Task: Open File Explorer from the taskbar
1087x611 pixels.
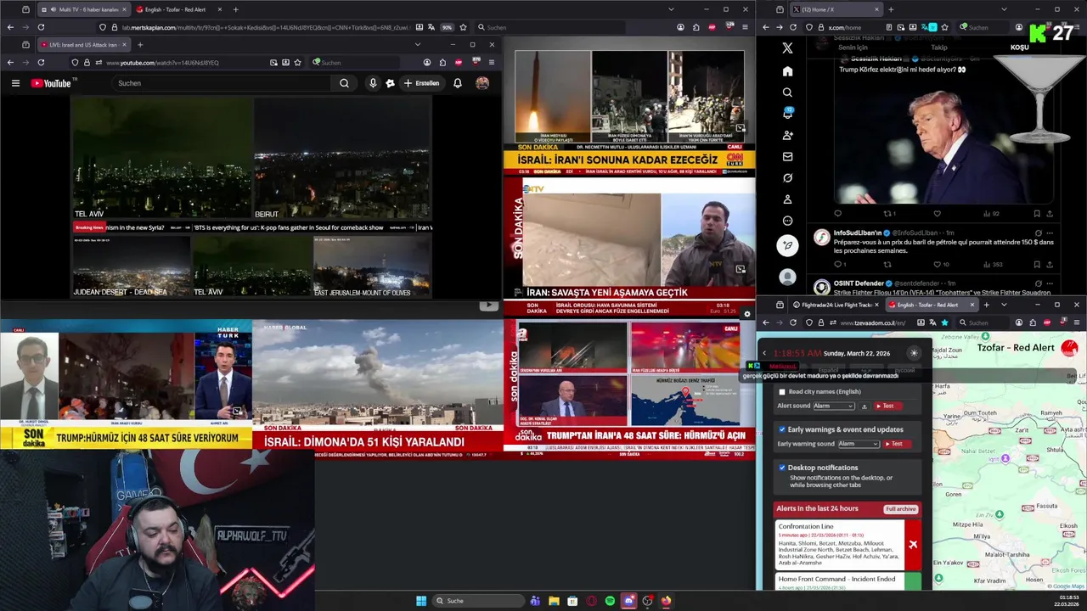Action: (554, 601)
